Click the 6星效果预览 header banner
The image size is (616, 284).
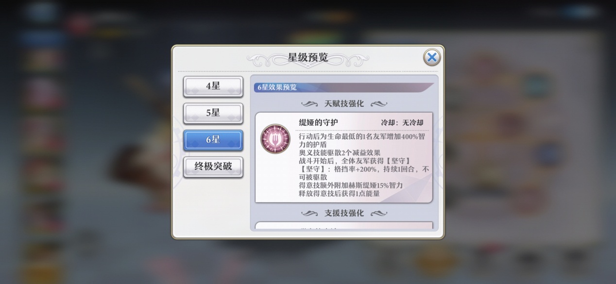[344, 87]
